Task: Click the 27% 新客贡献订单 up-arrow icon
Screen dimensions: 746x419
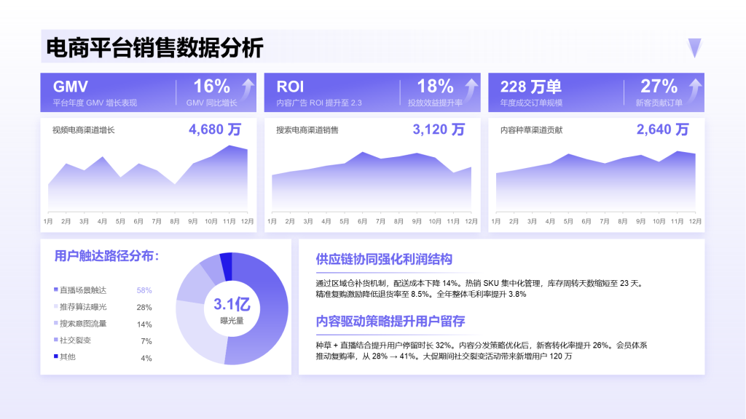Action: click(696, 89)
